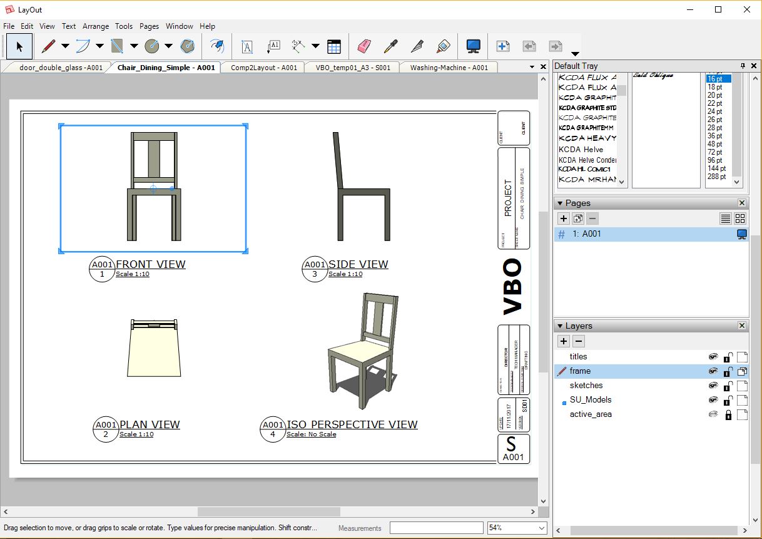Toggle visibility of the titles layer

(714, 356)
